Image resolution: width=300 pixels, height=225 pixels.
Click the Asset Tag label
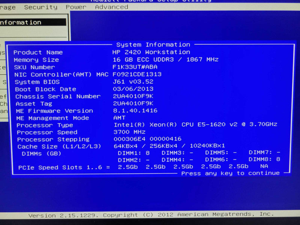34,104
